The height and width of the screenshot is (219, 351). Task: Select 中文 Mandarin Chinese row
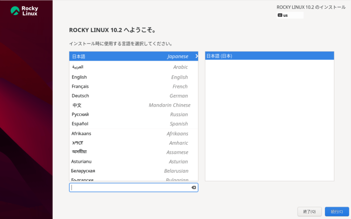pyautogui.click(x=134, y=105)
